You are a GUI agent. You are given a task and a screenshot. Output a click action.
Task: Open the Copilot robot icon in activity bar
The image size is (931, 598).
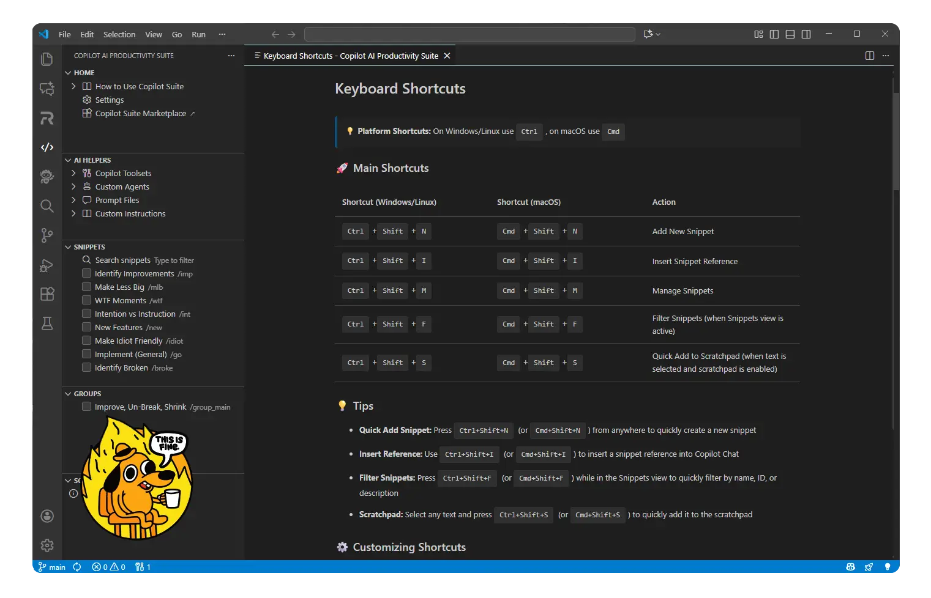point(47,177)
